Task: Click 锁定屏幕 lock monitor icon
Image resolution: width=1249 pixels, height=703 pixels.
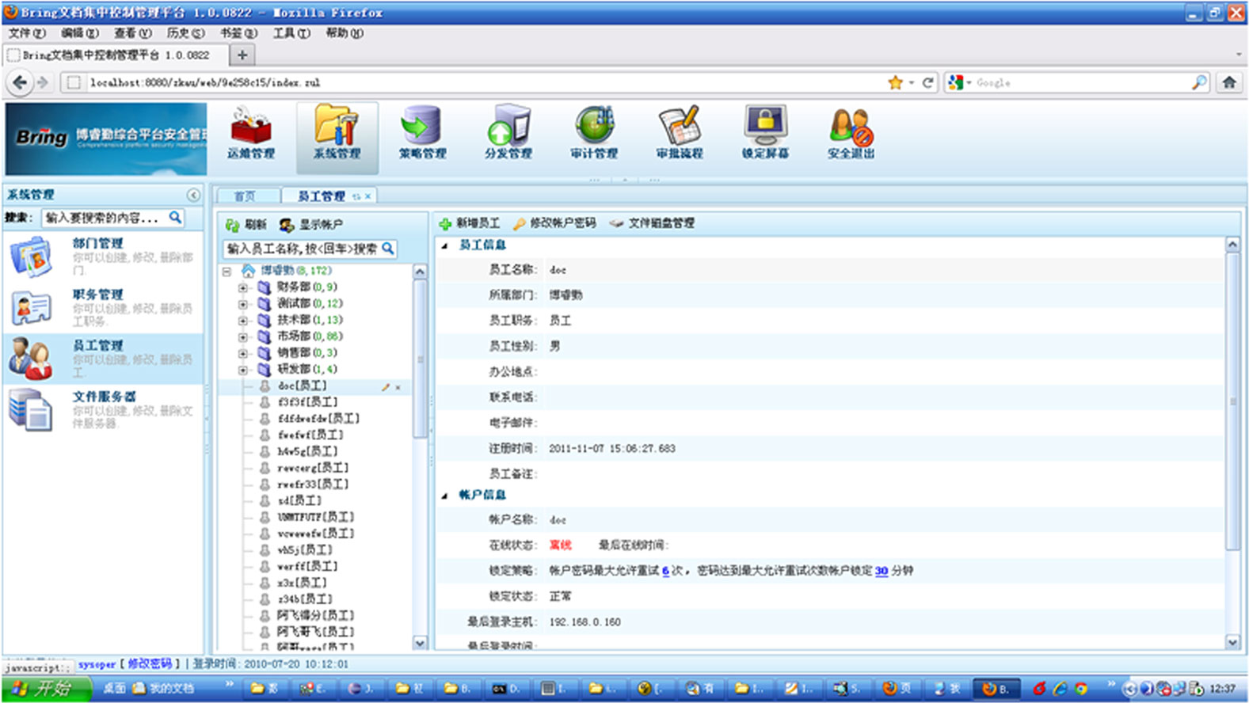Action: 765,134
